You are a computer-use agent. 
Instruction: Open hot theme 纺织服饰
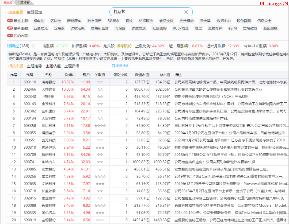coord(146,21)
